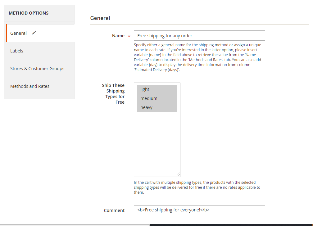Grab the shipping types listbox resize handle
Image resolution: width=313 pixels, height=226 pixels.
178,174
